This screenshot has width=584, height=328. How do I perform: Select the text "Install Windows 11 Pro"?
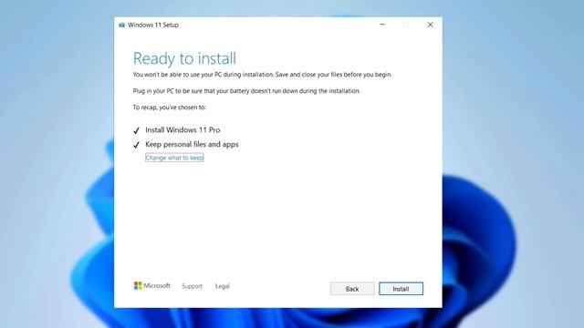click(182, 129)
